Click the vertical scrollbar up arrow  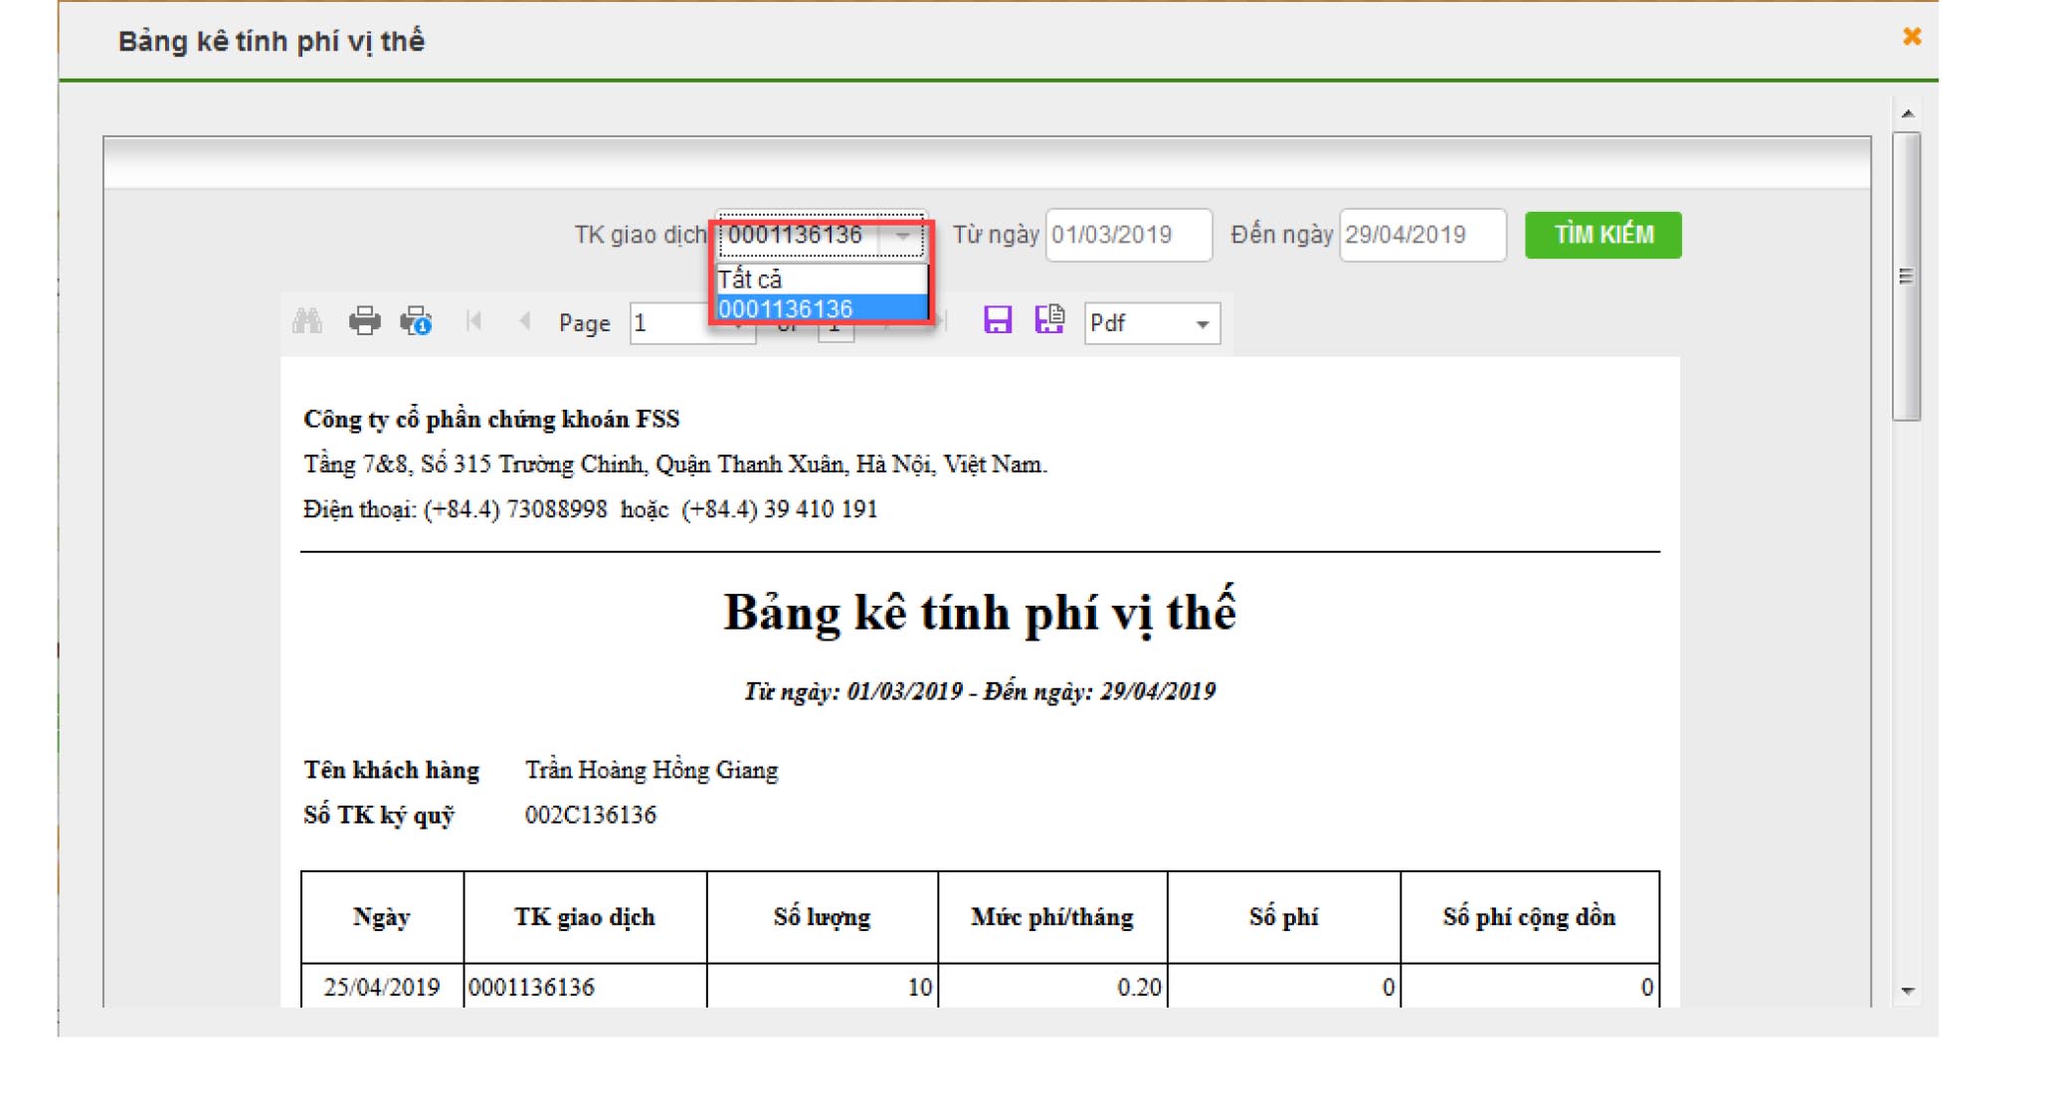tap(1907, 113)
